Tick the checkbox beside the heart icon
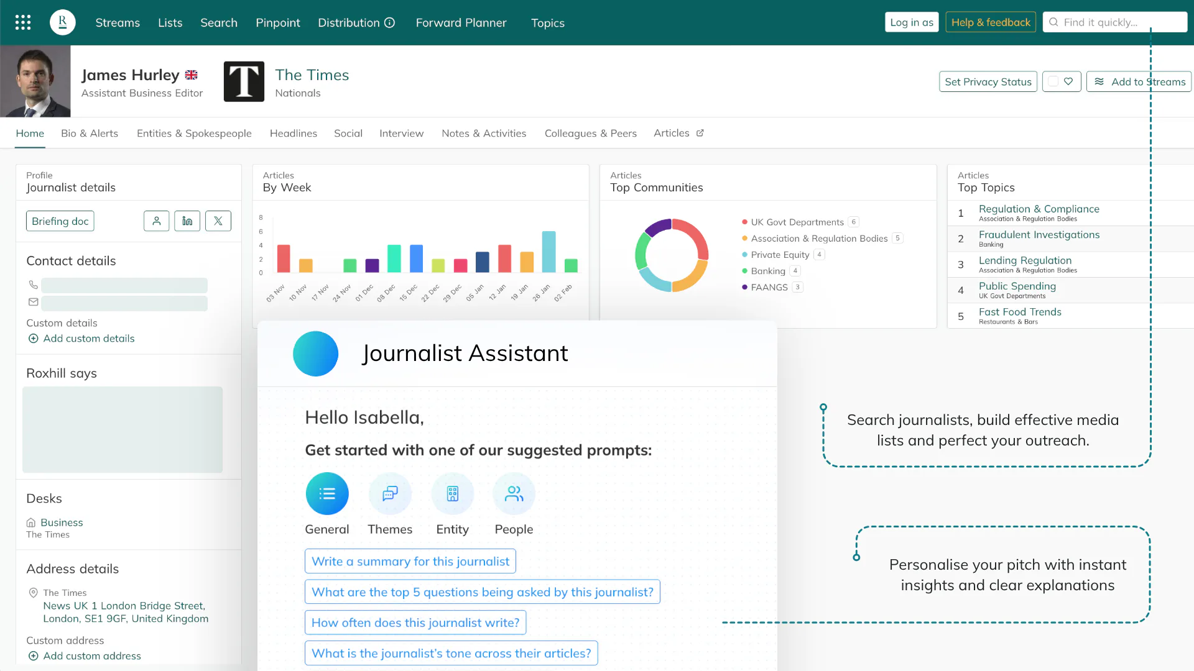 pyautogui.click(x=1053, y=81)
